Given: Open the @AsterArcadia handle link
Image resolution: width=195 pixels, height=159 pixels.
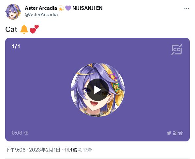Looking at the screenshot, I should click(x=41, y=15).
